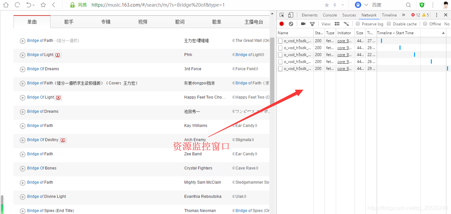Open the song link Bridge of Spies (End Title)
Image resolution: width=451 pixels, height=214 pixels.
tap(51, 211)
